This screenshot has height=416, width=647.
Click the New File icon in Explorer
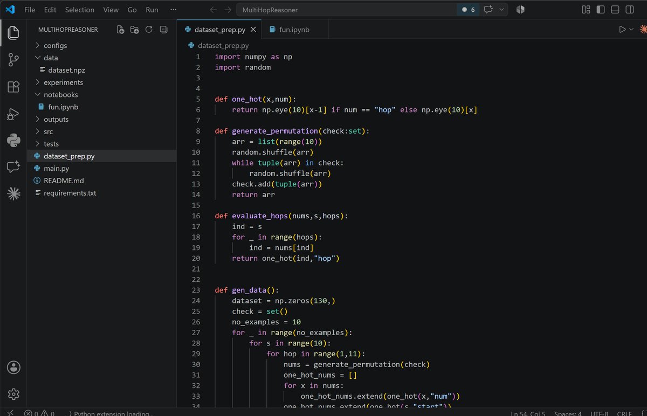[x=121, y=30]
